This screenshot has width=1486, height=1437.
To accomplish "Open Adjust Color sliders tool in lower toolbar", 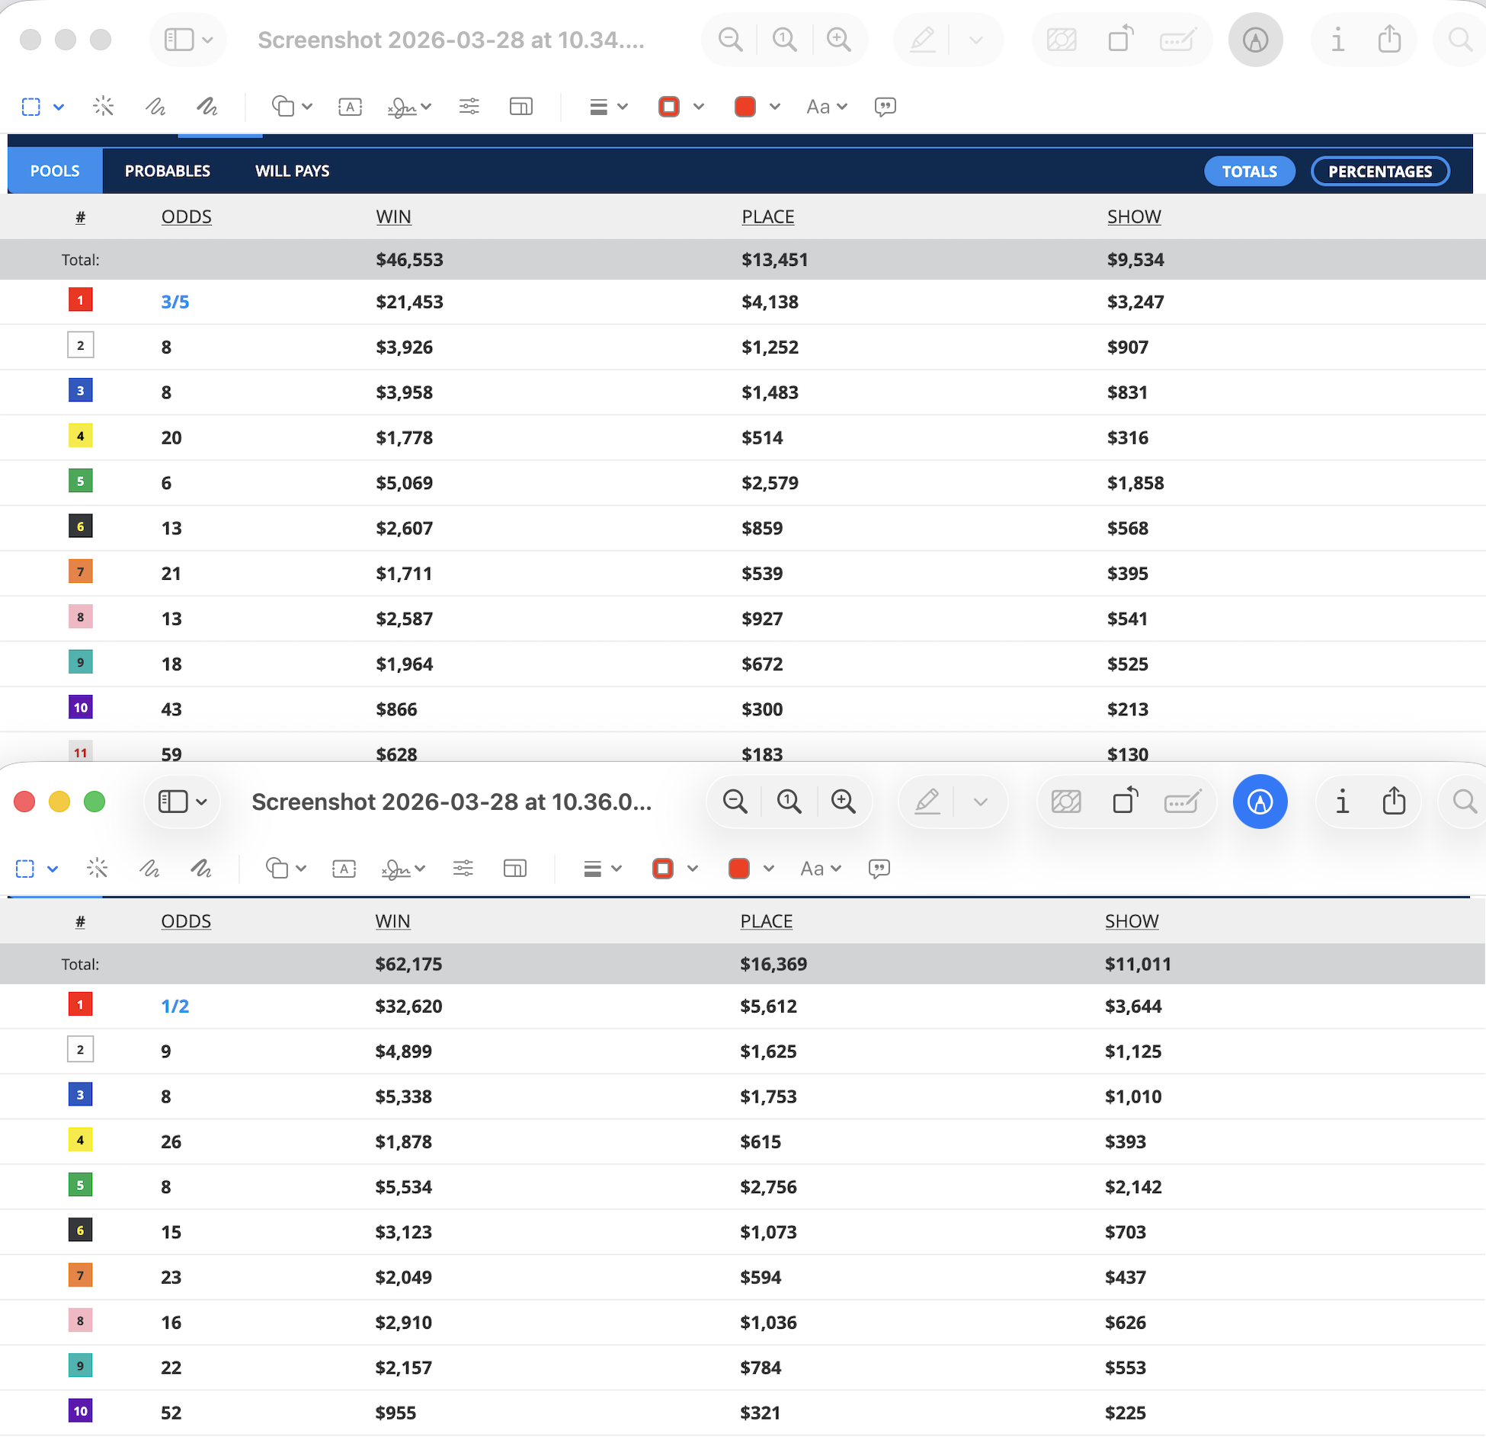I will click(463, 869).
